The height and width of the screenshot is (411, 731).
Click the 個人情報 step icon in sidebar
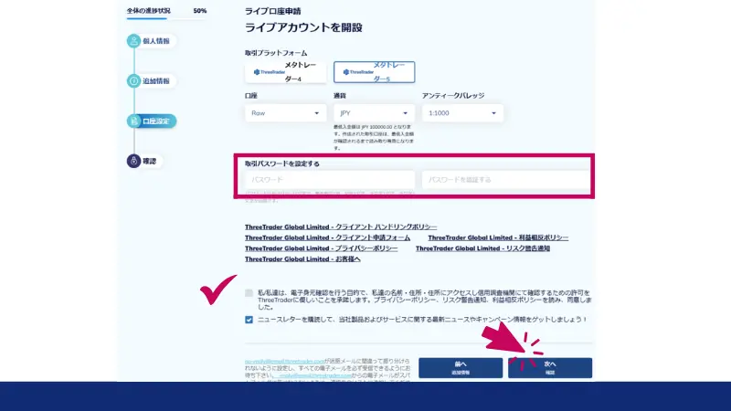pos(133,41)
